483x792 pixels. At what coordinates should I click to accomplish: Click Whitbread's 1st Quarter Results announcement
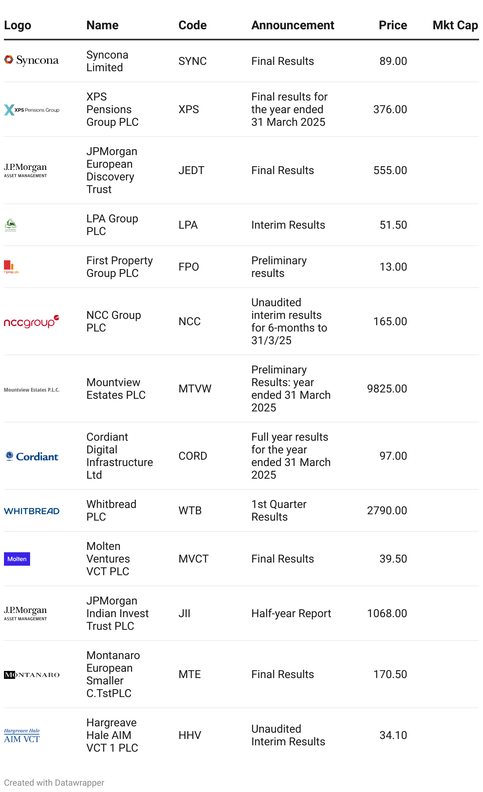pos(279,510)
